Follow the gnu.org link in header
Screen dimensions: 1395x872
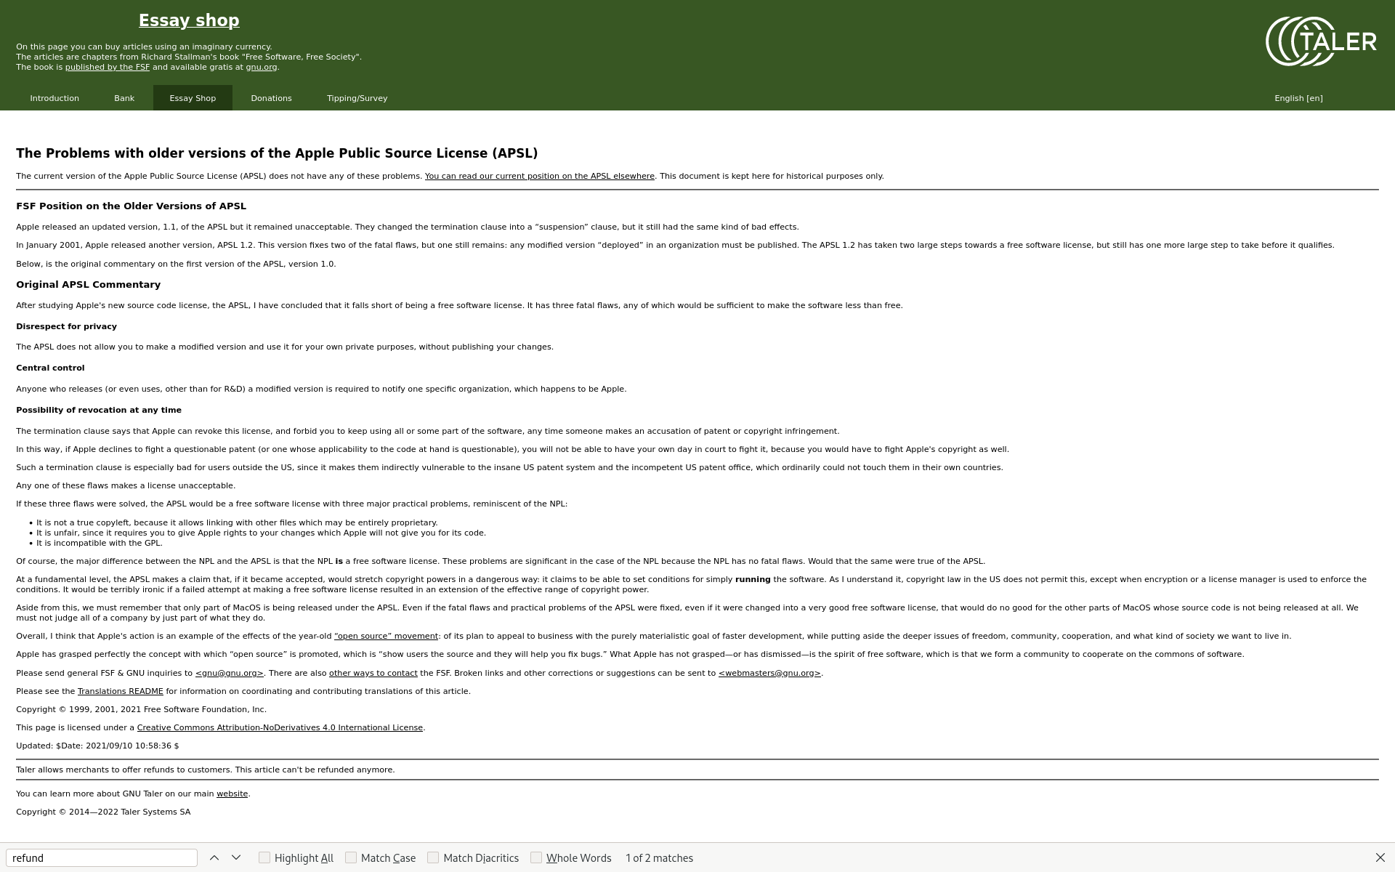pyautogui.click(x=261, y=67)
